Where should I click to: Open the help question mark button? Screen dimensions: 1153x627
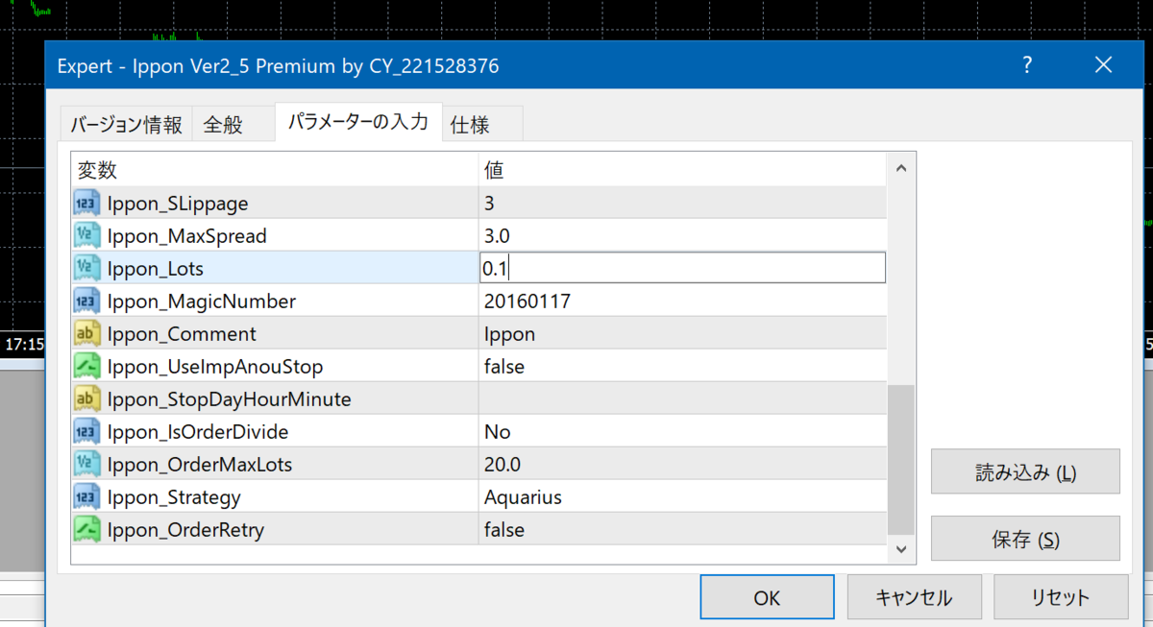click(1027, 65)
